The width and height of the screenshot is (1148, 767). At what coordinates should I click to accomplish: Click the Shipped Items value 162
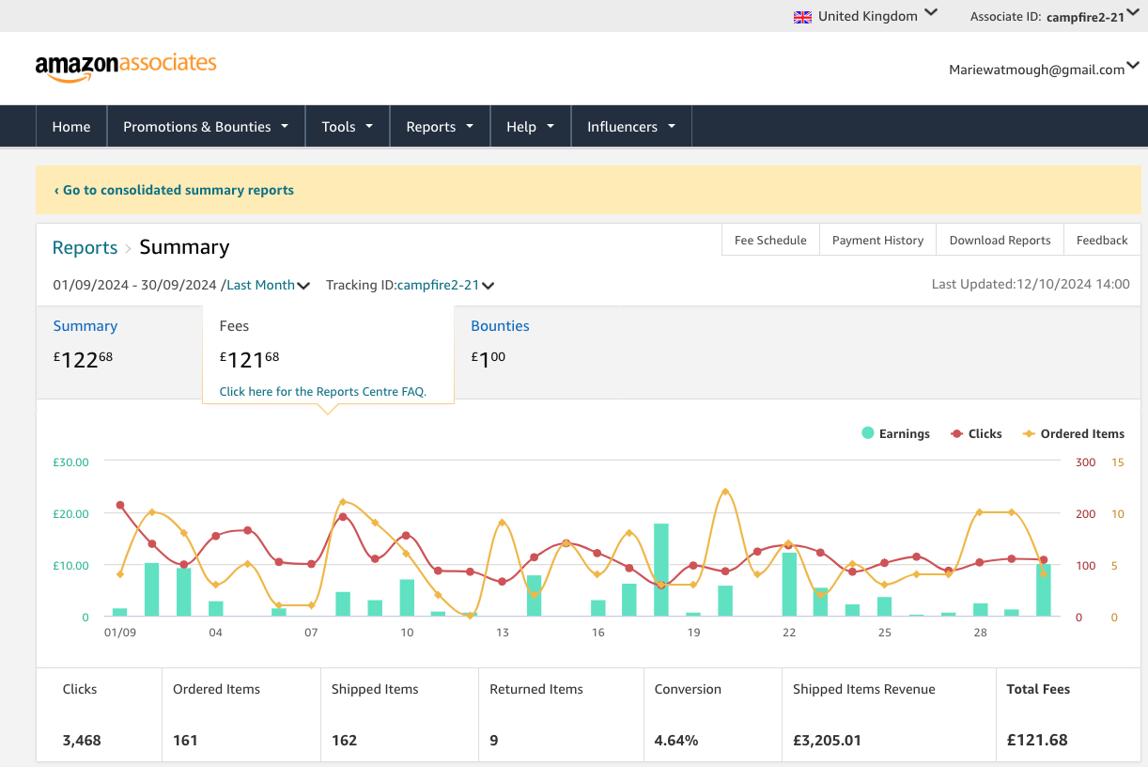tap(344, 740)
